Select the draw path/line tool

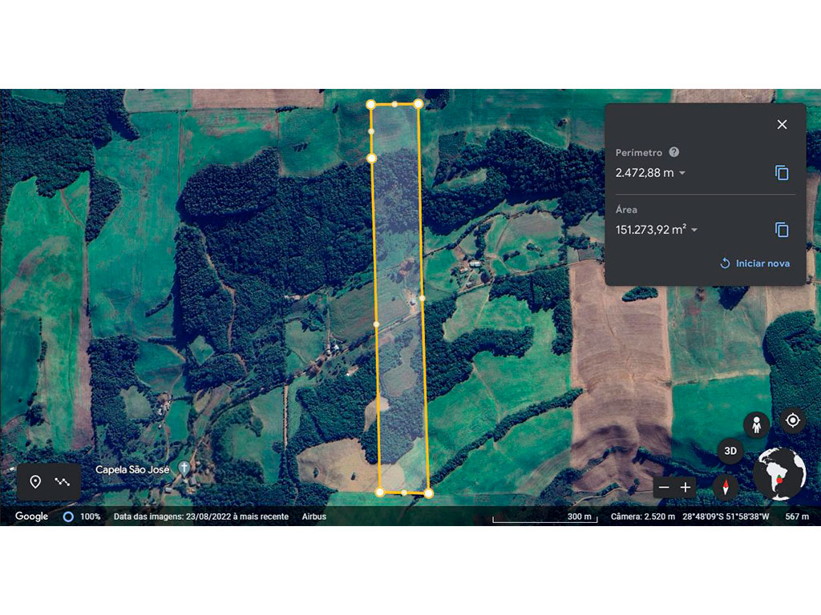63,481
